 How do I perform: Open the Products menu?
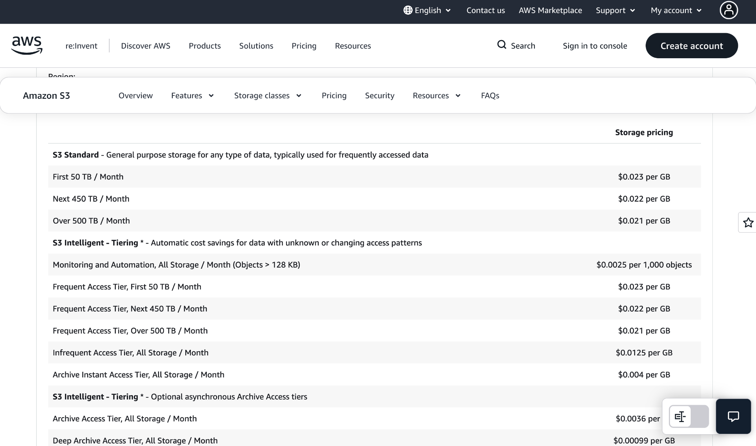[205, 46]
